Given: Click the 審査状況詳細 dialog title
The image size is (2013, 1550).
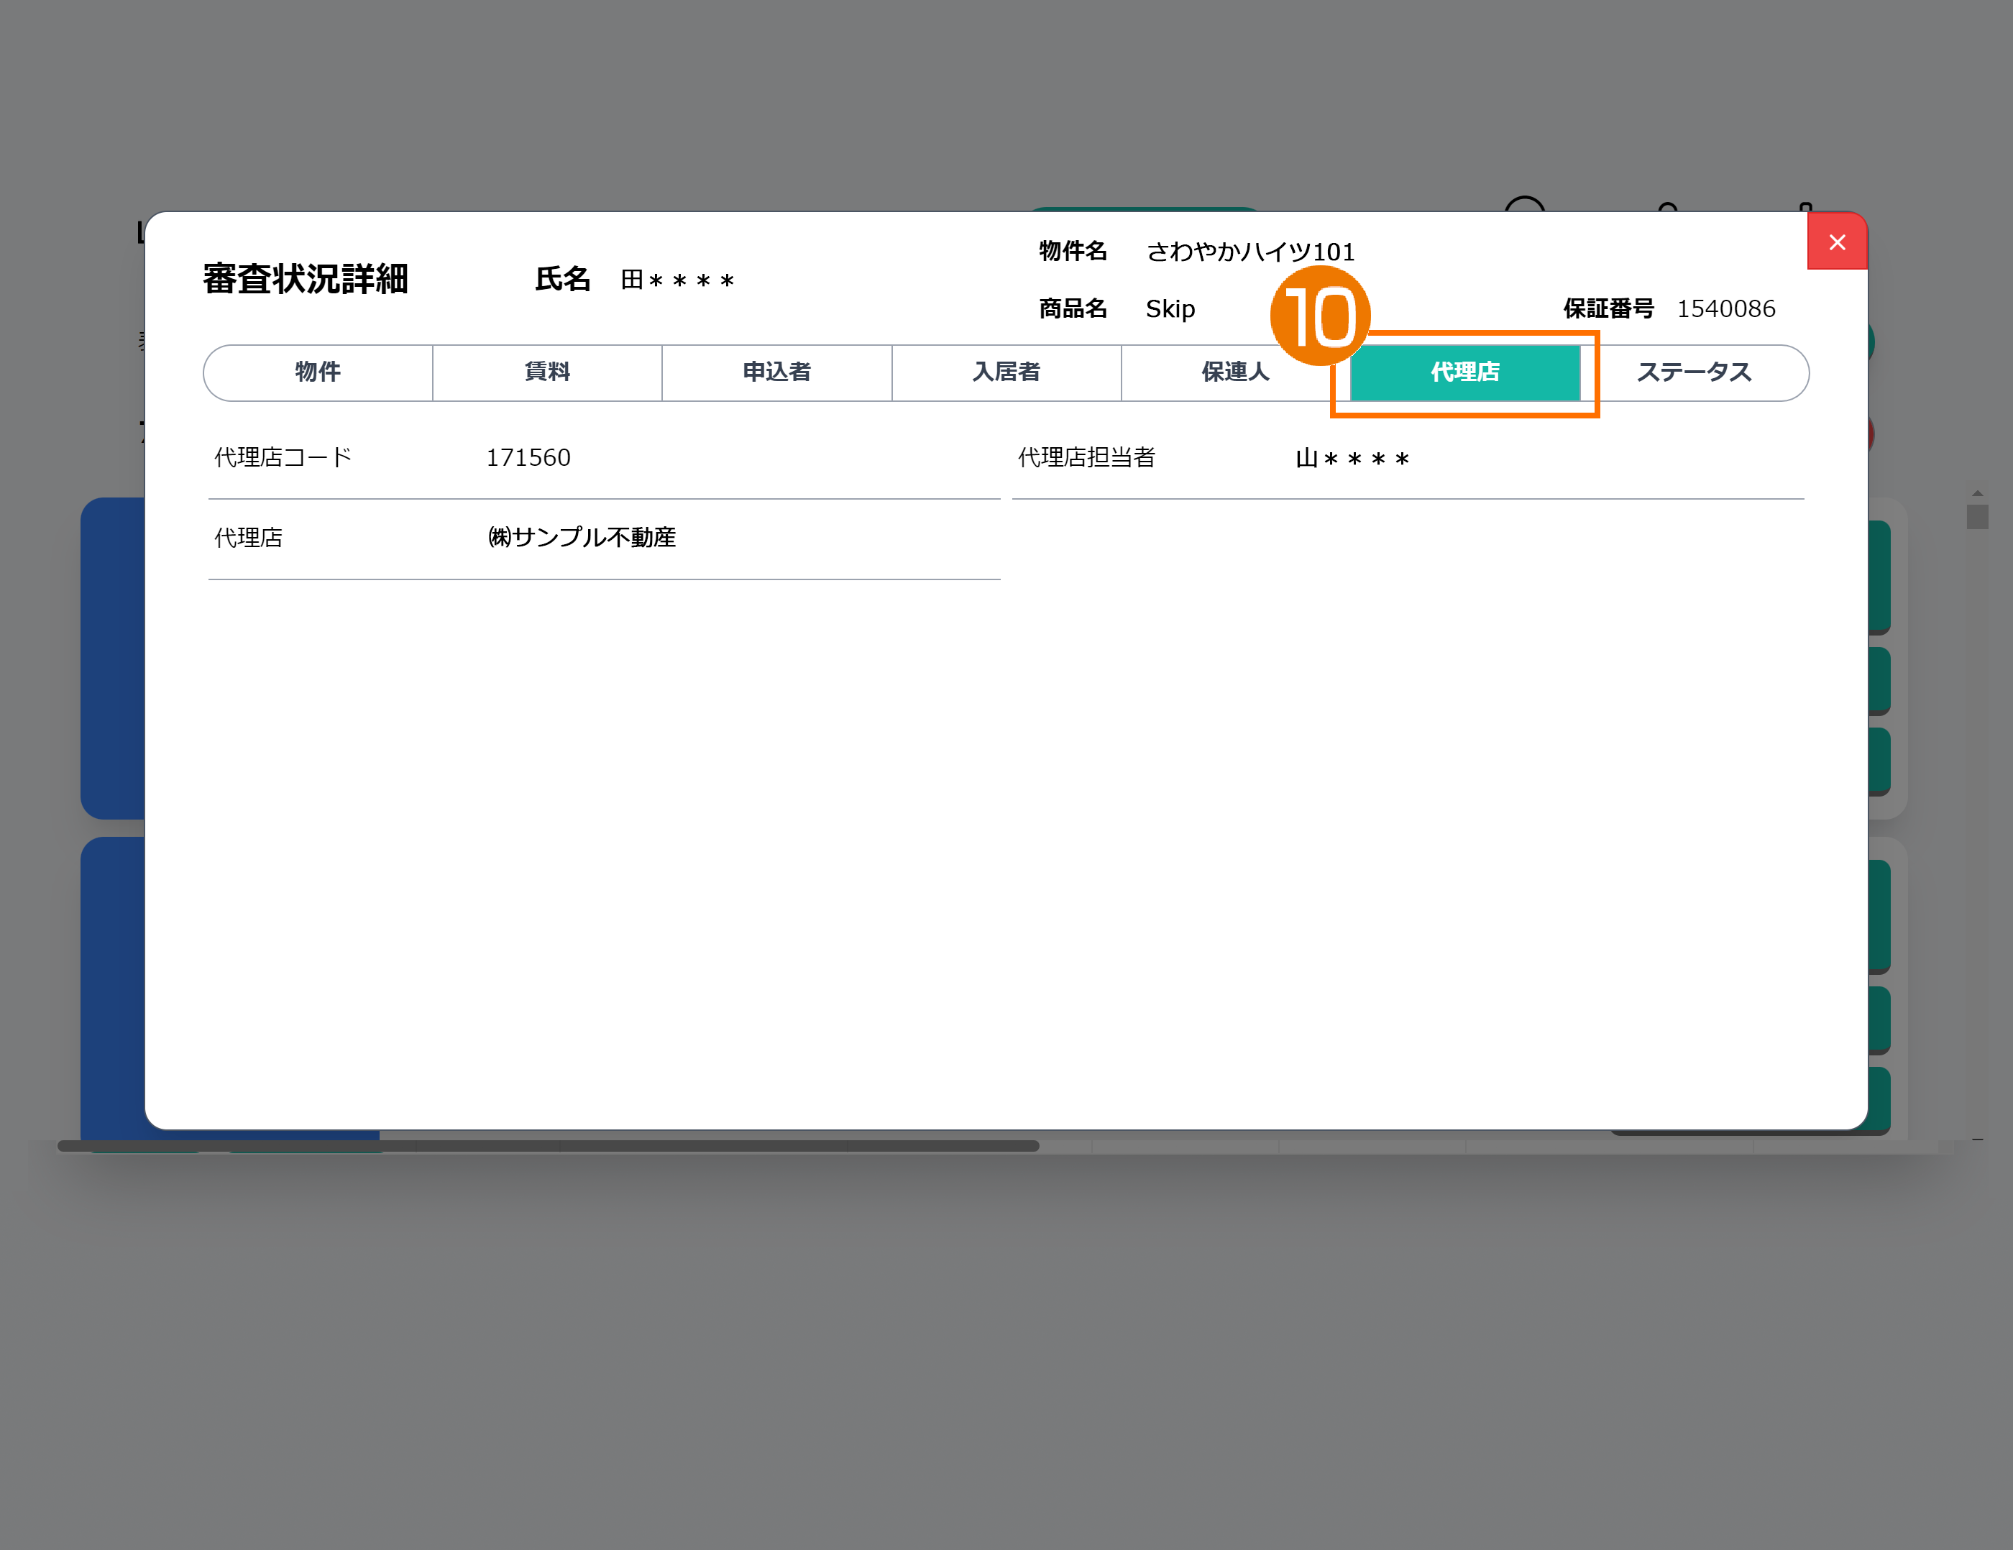Looking at the screenshot, I should click(x=305, y=279).
